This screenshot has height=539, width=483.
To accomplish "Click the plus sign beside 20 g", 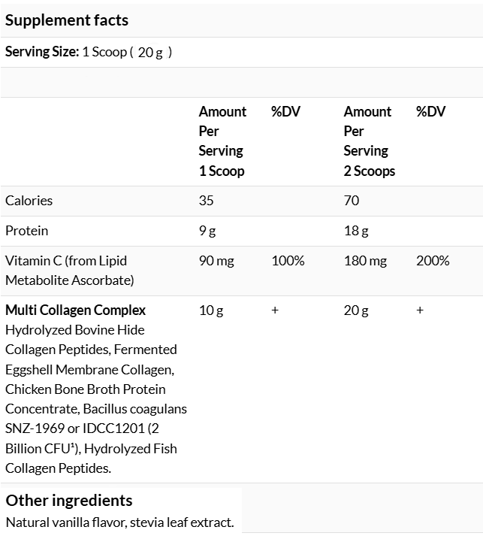I will click(x=420, y=310).
